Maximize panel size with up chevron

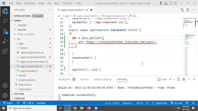(189, 79)
